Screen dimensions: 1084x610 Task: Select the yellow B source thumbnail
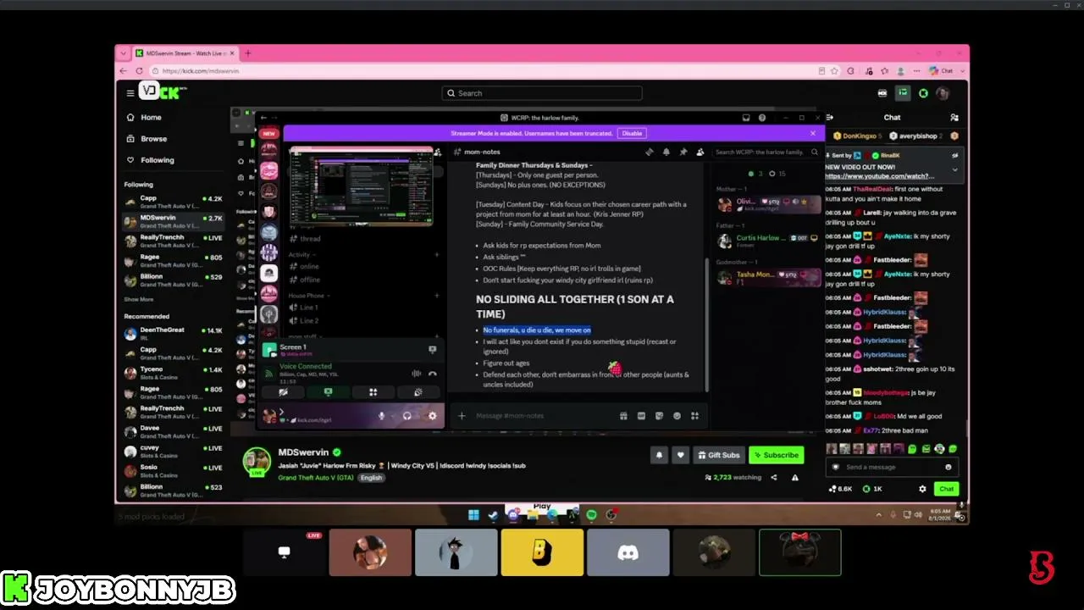click(x=542, y=552)
